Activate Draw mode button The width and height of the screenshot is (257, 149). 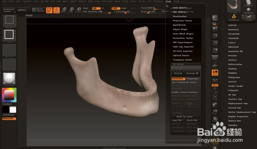point(56,10)
